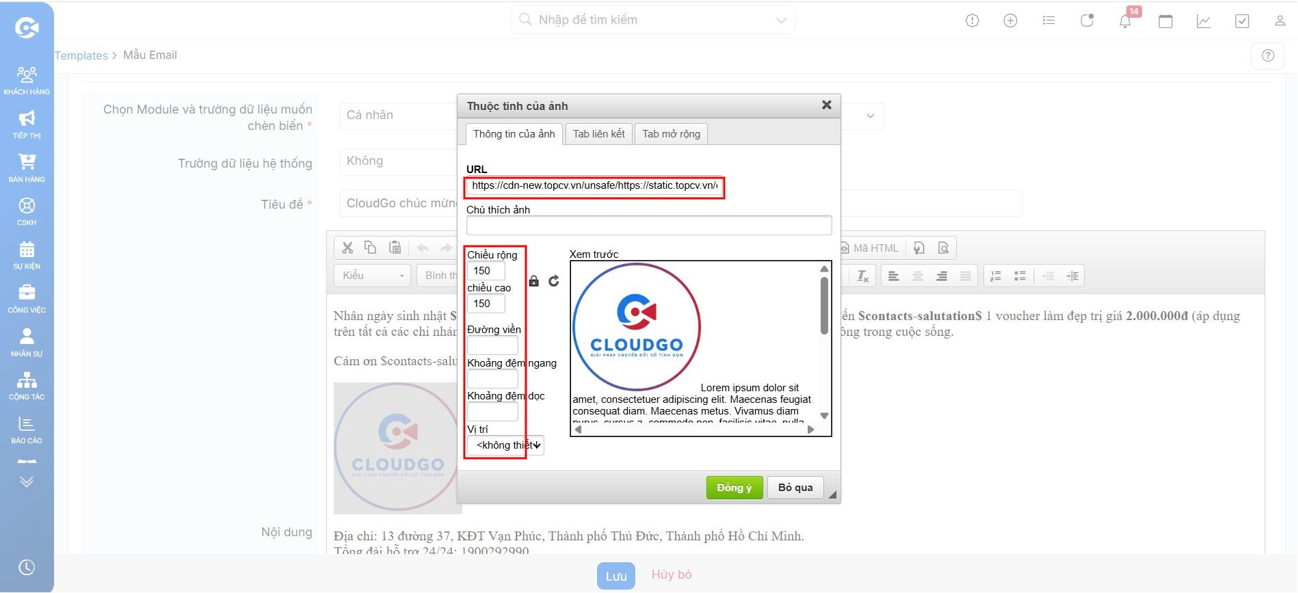Click the Đồng ý confirm button
Screen dimensions: 1298x593
(x=734, y=488)
